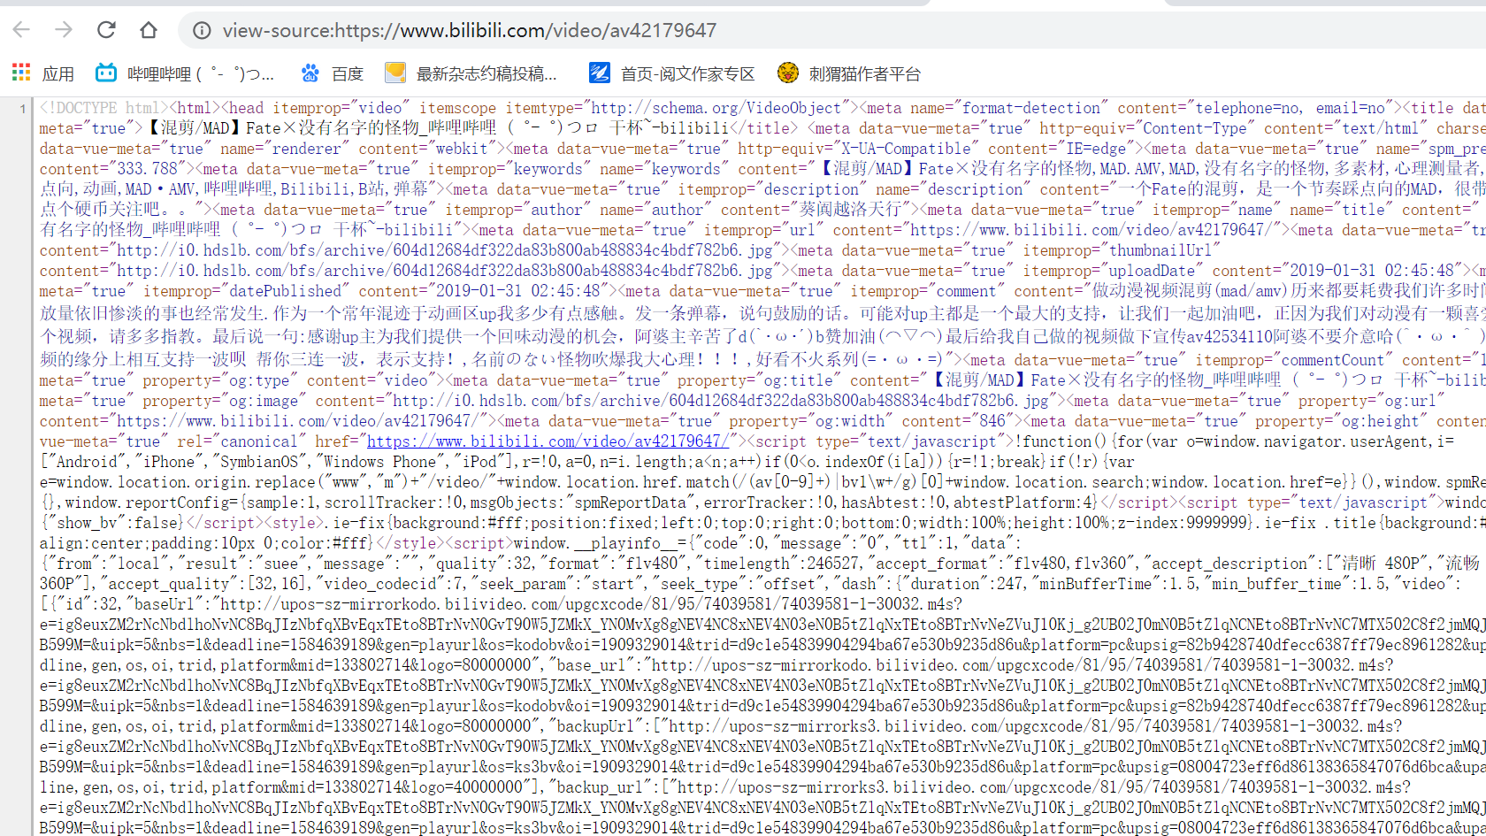Screen dimensions: 1486x836
Task: Click the "video_codecid":7 text
Action: (396, 584)
